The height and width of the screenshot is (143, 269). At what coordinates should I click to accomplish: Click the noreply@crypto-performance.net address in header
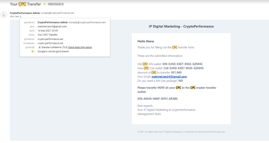pyautogui.click(x=58, y=13)
